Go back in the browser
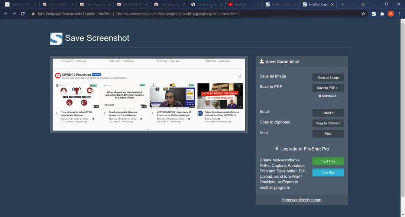This screenshot has height=217, width=405. coord(6,14)
